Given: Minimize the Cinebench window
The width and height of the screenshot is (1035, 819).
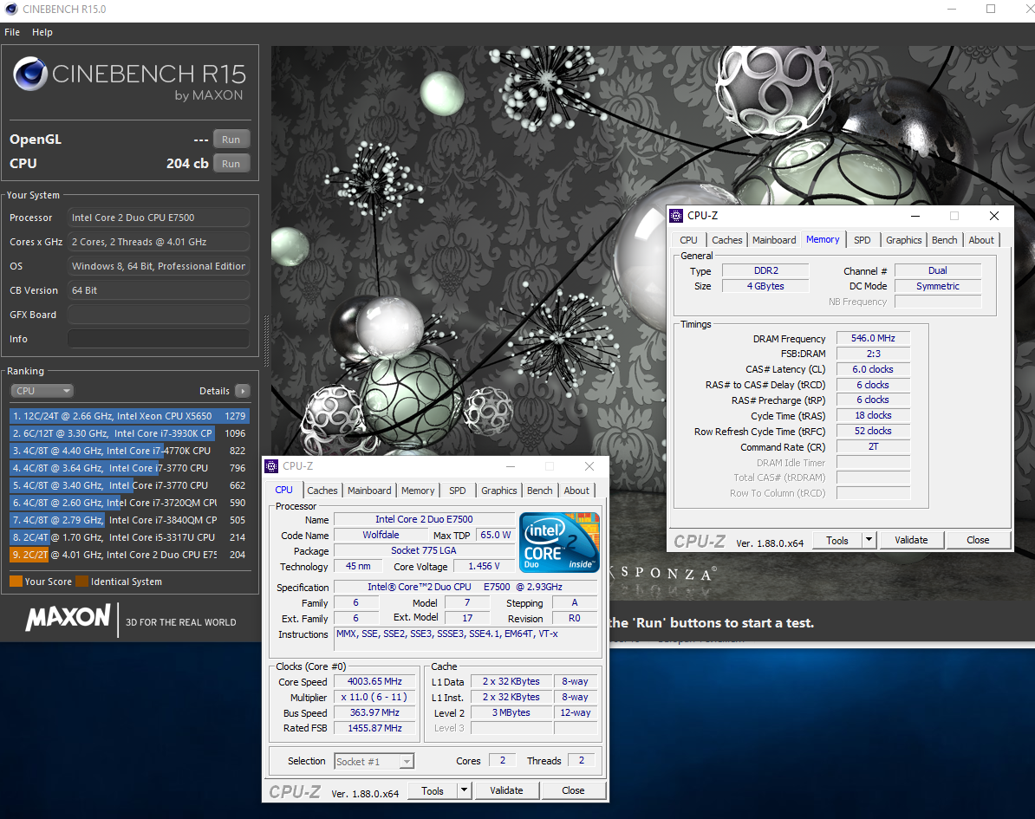Looking at the screenshot, I should click(952, 10).
